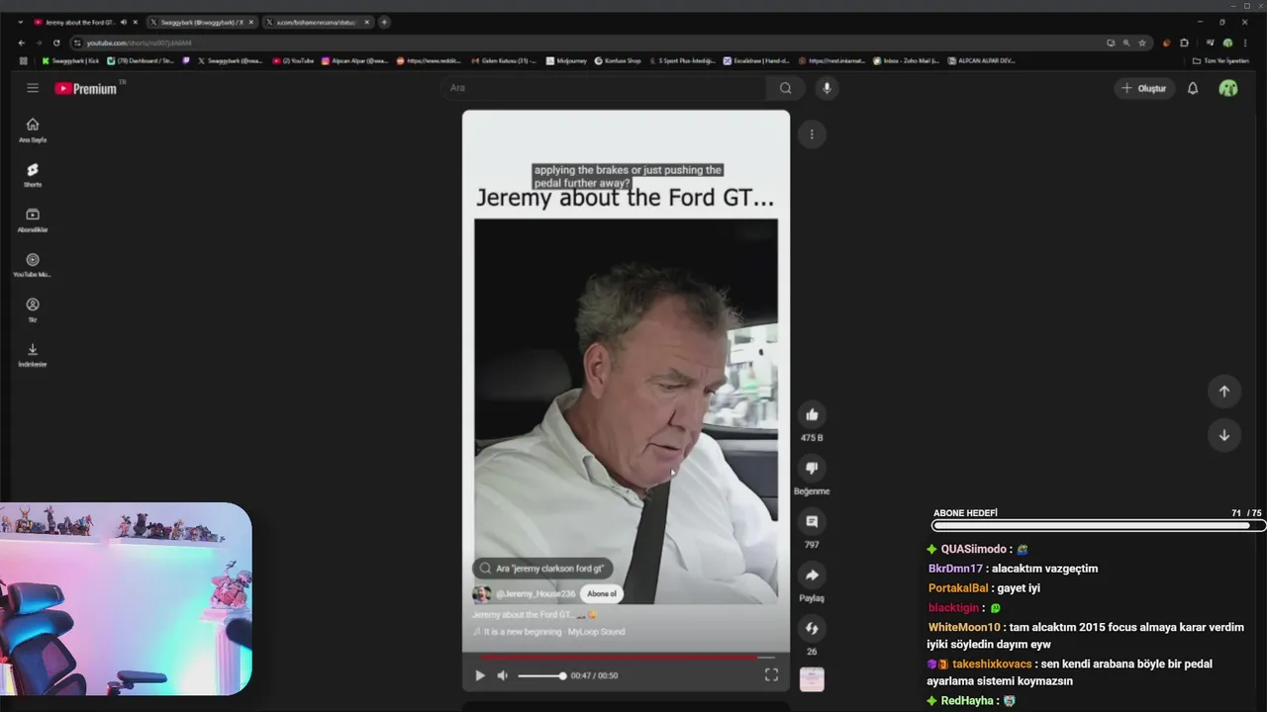Screen dimensions: 1267x712
Task: Open the sound thumbnail below remix button
Action: 812,679
